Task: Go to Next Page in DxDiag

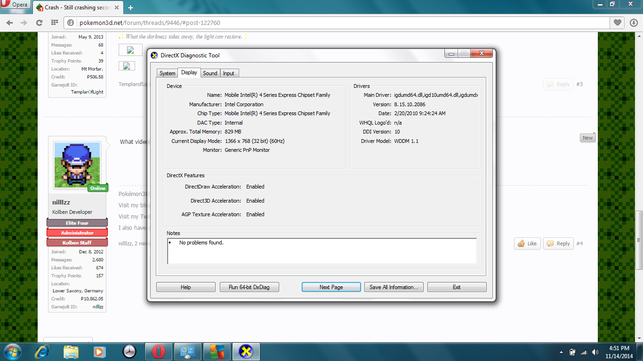Action: point(331,287)
